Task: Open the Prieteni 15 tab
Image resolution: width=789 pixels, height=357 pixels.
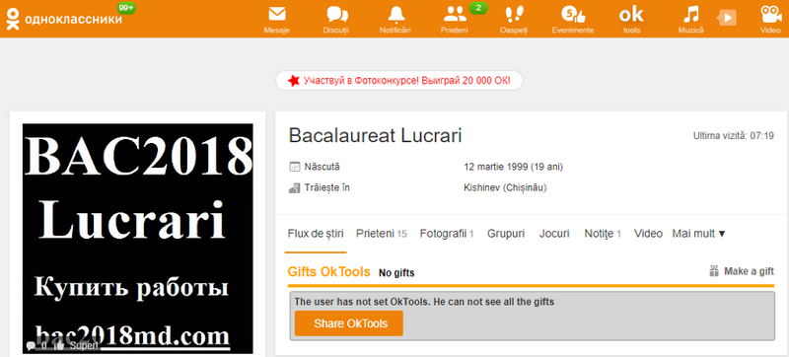Action: 382,234
